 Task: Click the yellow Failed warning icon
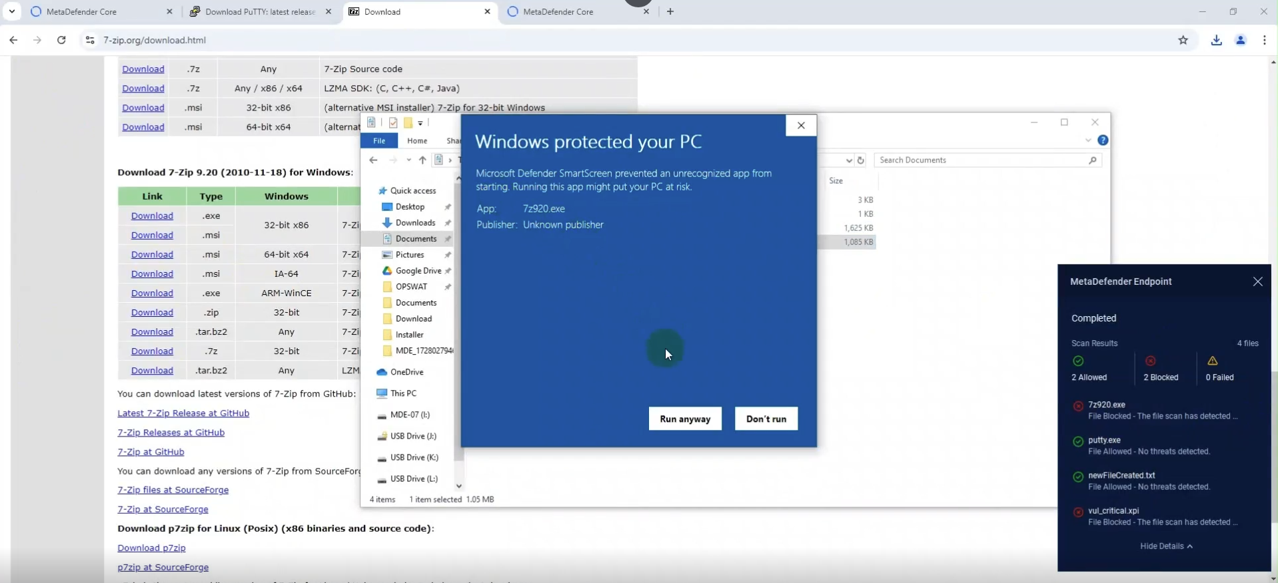point(1213,361)
